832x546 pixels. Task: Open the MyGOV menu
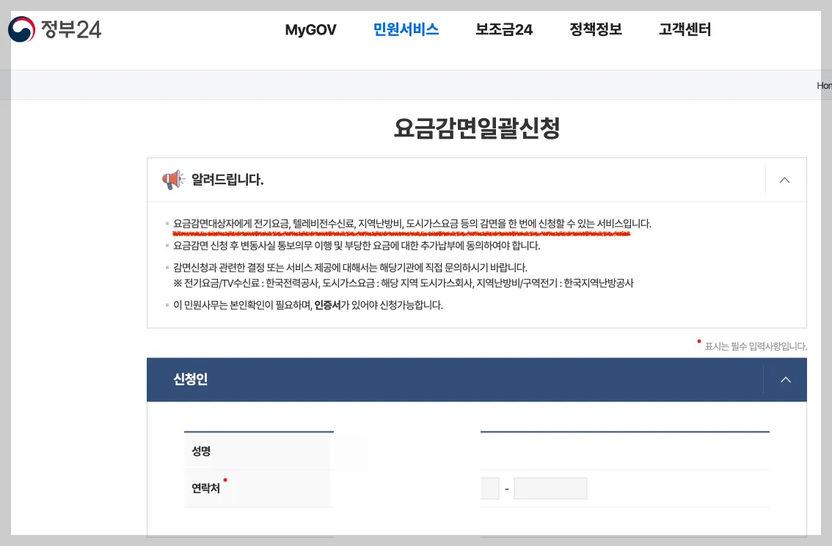tap(310, 29)
